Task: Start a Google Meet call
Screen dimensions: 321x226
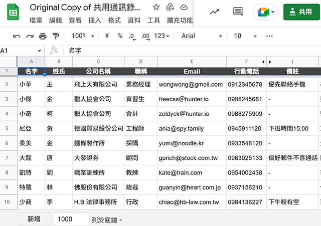Action: coord(263,12)
